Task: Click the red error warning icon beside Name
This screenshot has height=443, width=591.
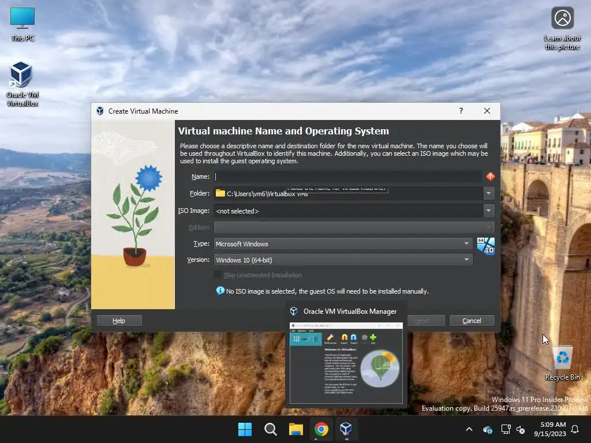Action: [x=490, y=177]
